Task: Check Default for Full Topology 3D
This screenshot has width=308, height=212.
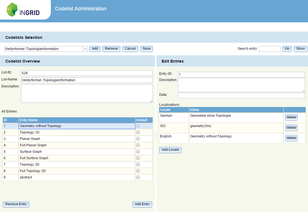Action: [138, 171]
